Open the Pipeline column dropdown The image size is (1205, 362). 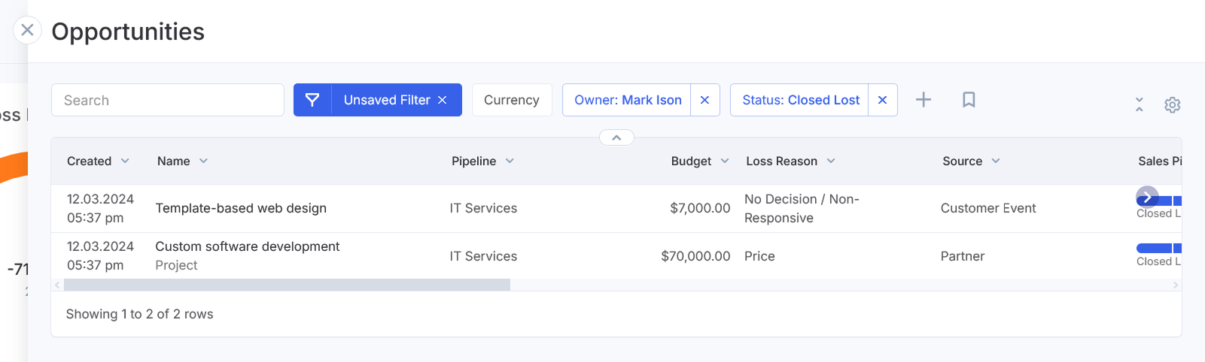(510, 161)
